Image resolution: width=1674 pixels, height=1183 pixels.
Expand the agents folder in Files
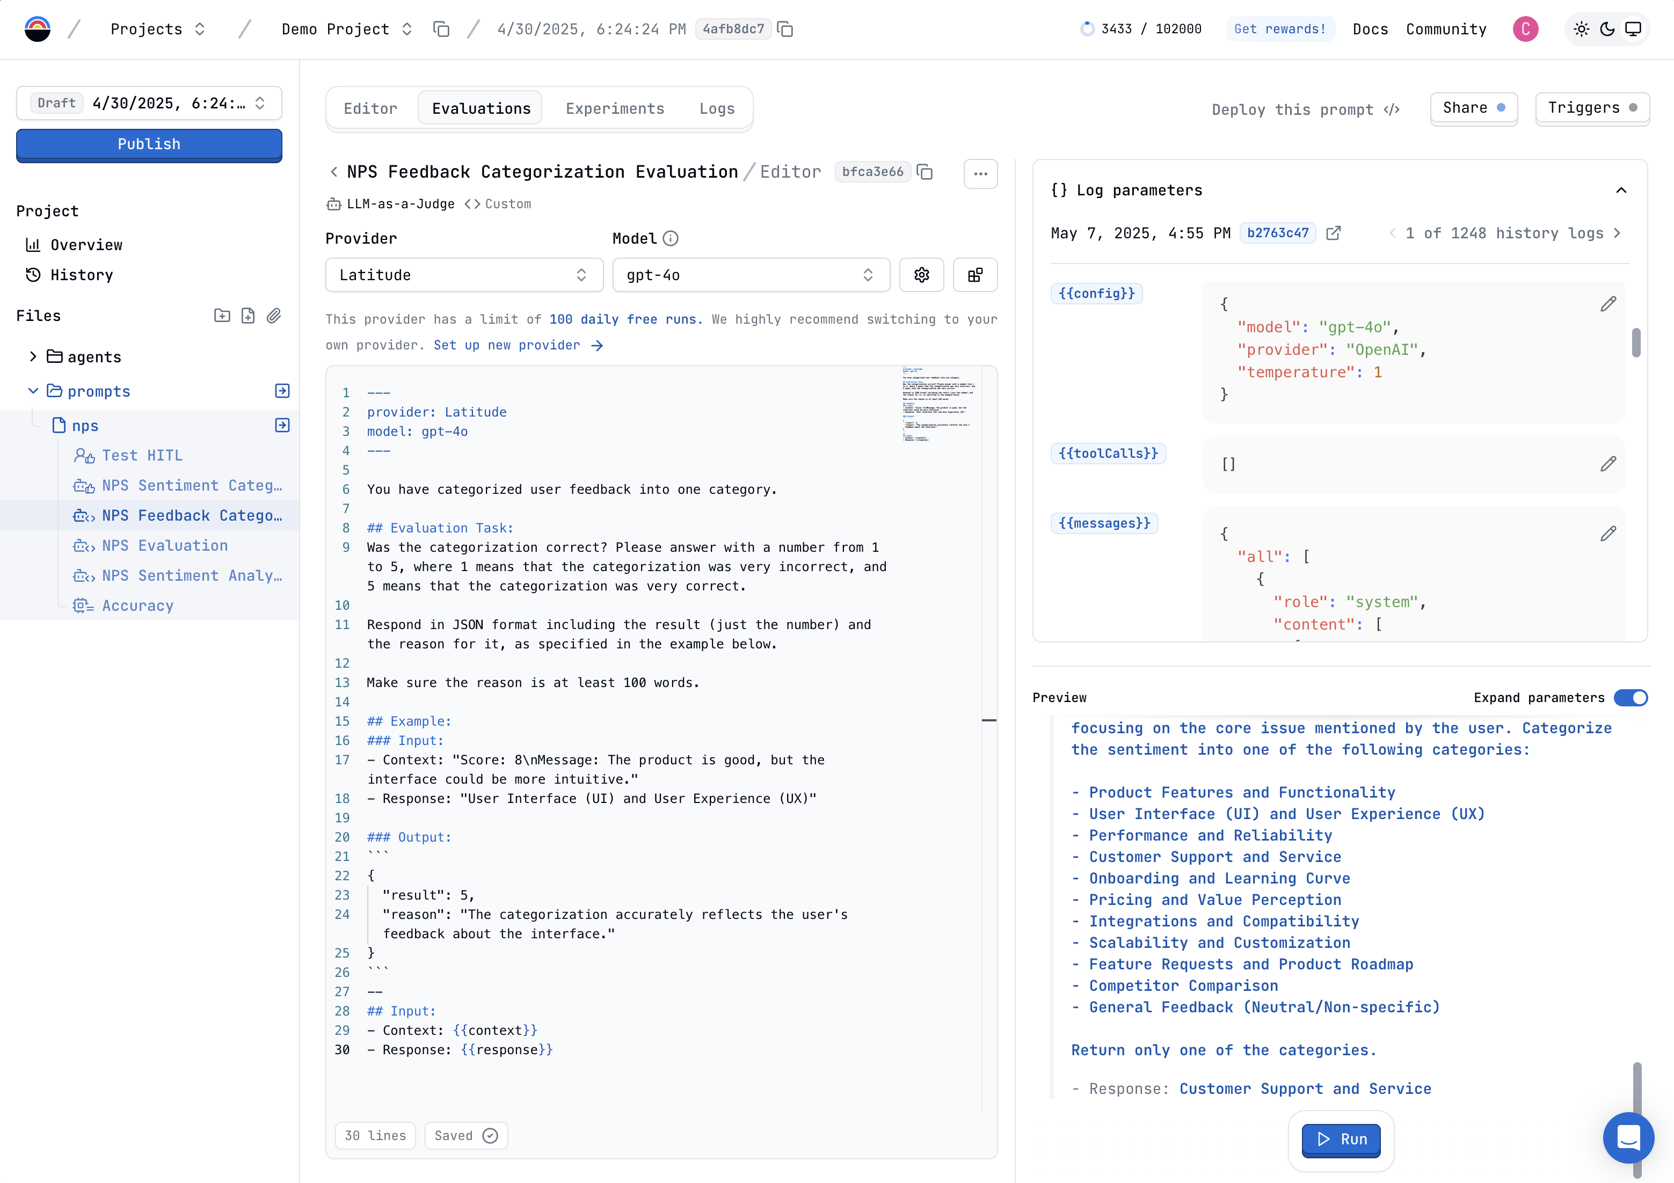coord(33,356)
